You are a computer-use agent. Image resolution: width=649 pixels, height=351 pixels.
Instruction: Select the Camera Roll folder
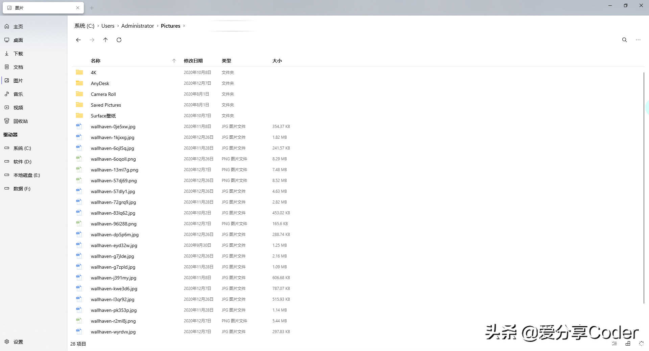click(103, 94)
